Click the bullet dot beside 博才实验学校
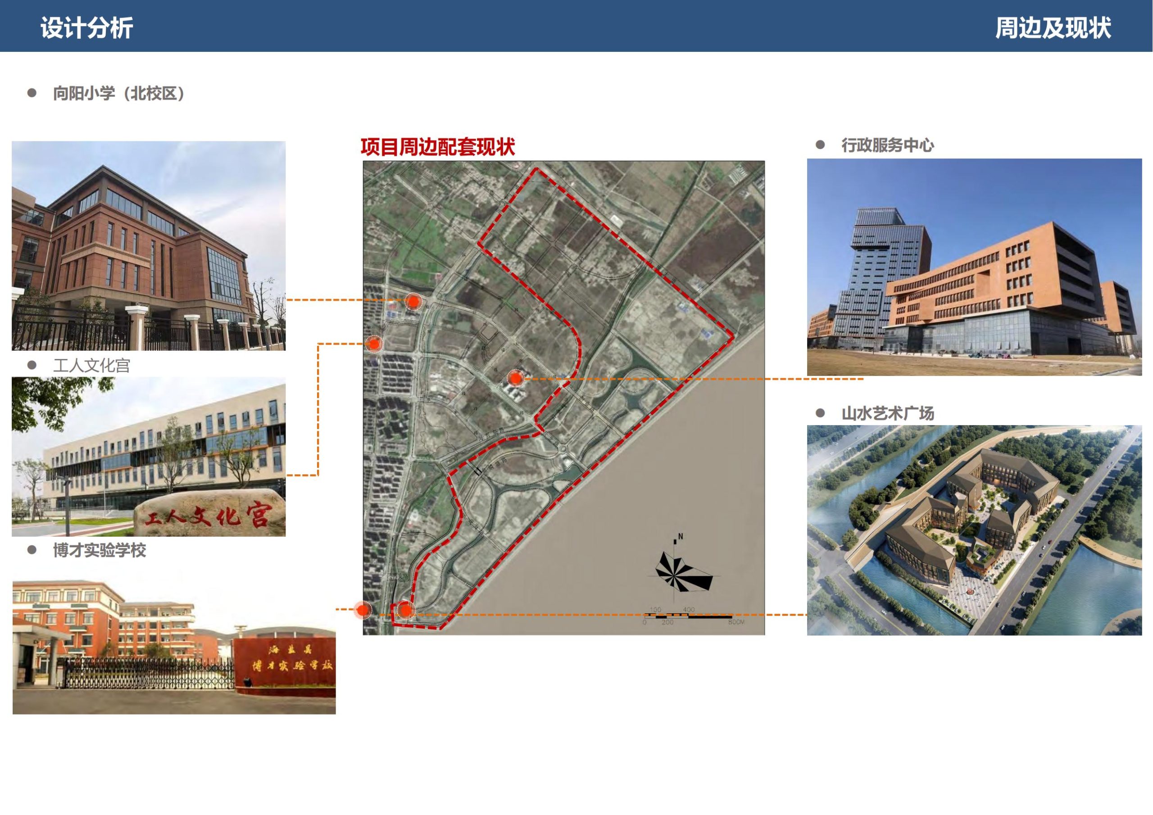The width and height of the screenshot is (1153, 815). (x=32, y=550)
